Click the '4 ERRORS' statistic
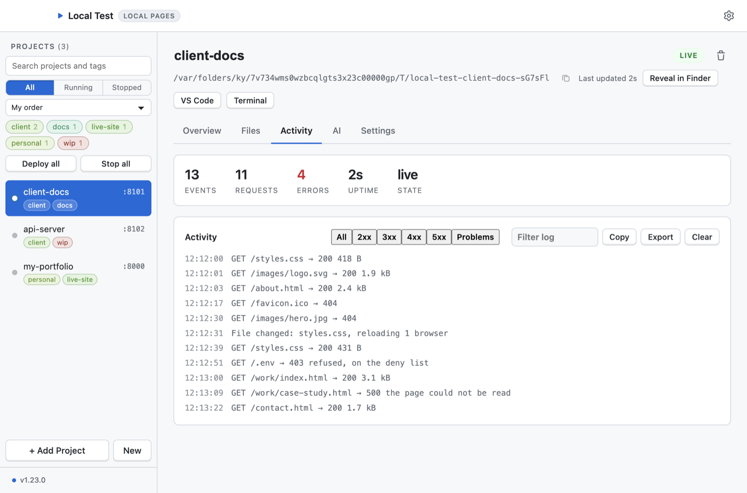747x493 pixels. click(313, 181)
